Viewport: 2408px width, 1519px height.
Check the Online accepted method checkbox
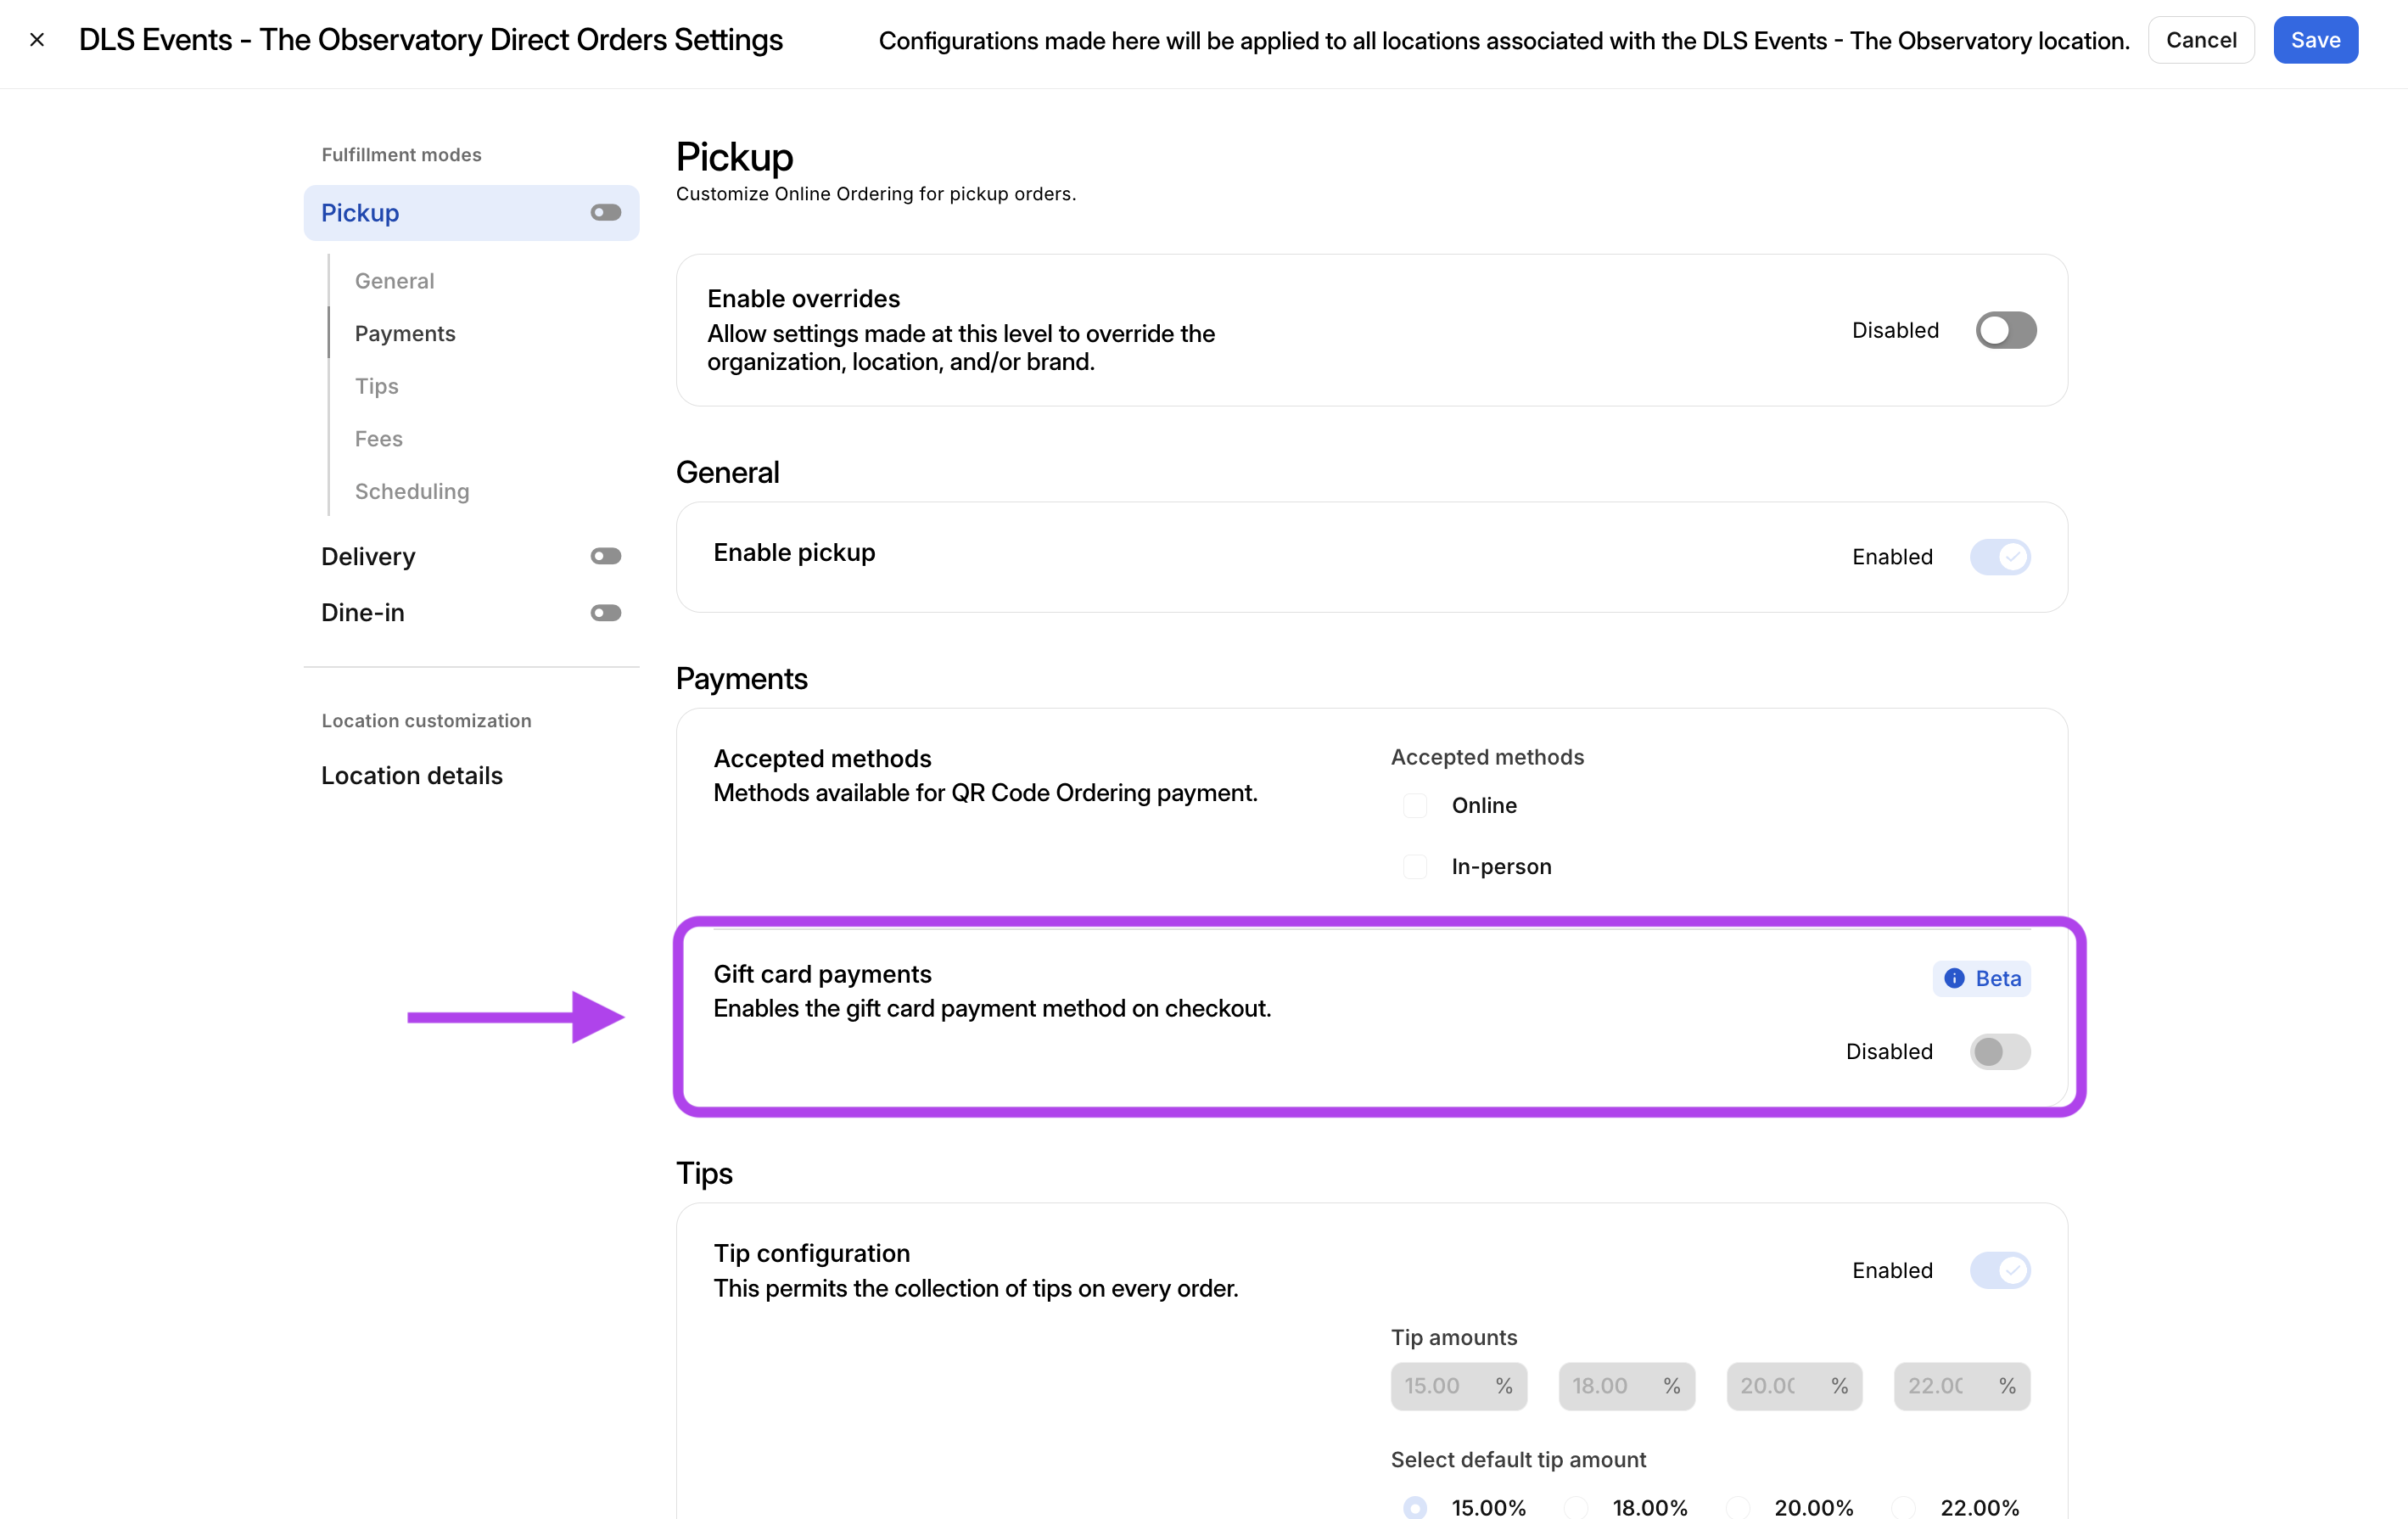[x=1414, y=805]
